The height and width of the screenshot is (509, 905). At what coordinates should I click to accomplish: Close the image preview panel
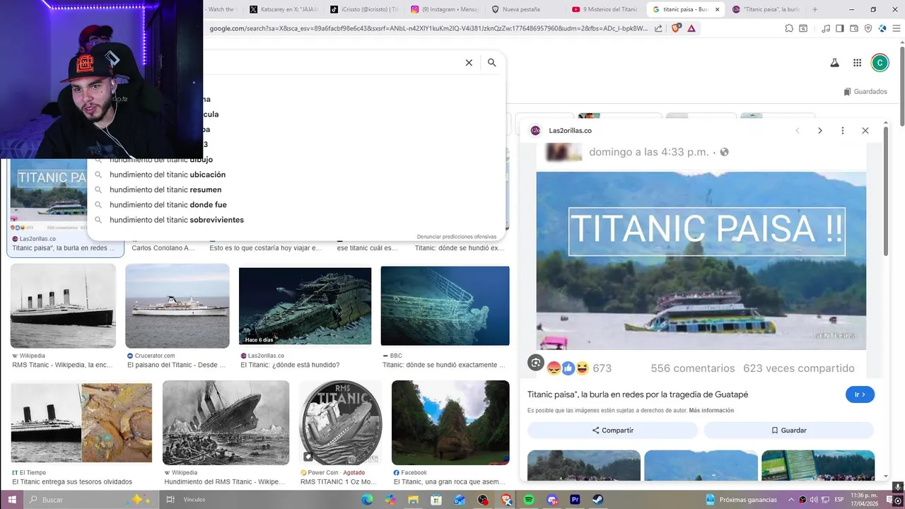tap(865, 131)
